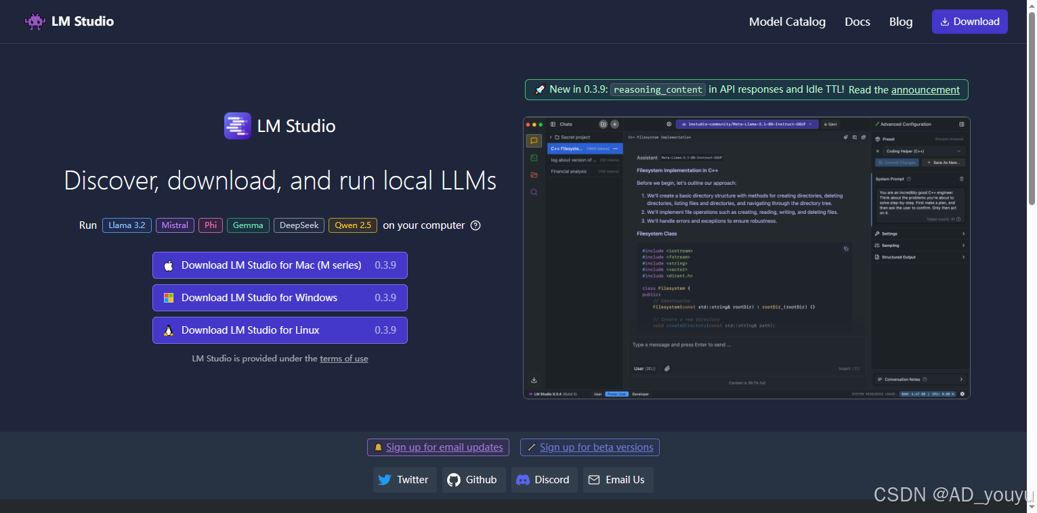Open the Blog page

[901, 22]
